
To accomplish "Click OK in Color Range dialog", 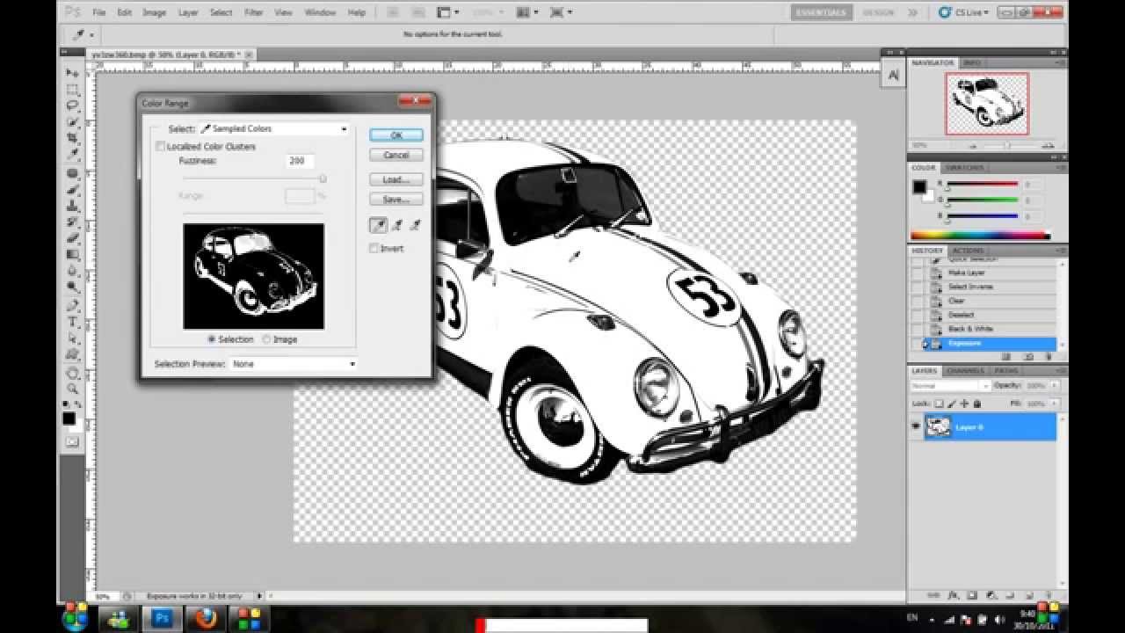I will pyautogui.click(x=396, y=135).
